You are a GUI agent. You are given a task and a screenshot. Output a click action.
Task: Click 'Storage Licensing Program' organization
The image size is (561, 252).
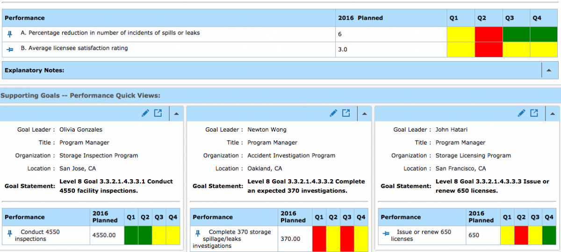pos(473,155)
